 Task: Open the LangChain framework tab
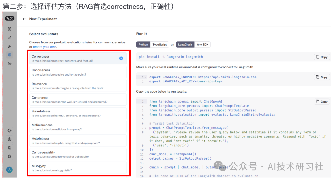(185, 44)
